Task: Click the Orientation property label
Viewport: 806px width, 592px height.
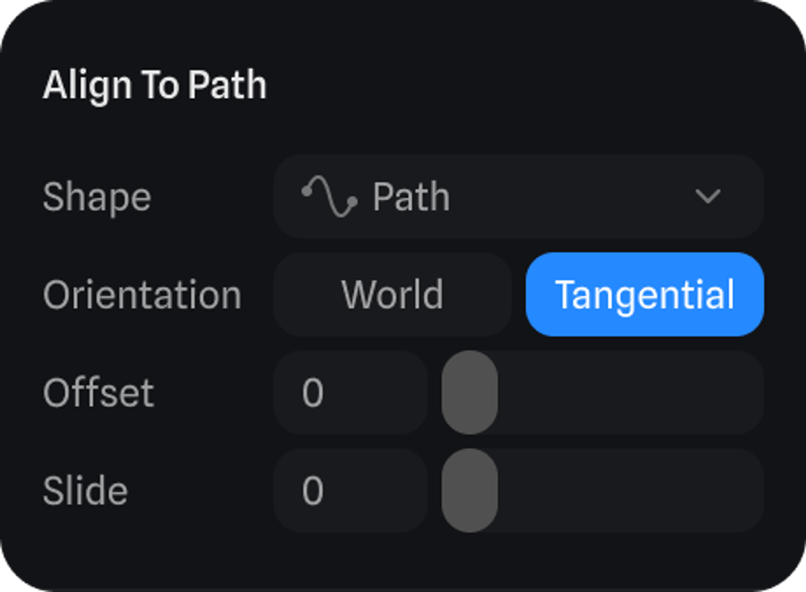Action: (142, 295)
